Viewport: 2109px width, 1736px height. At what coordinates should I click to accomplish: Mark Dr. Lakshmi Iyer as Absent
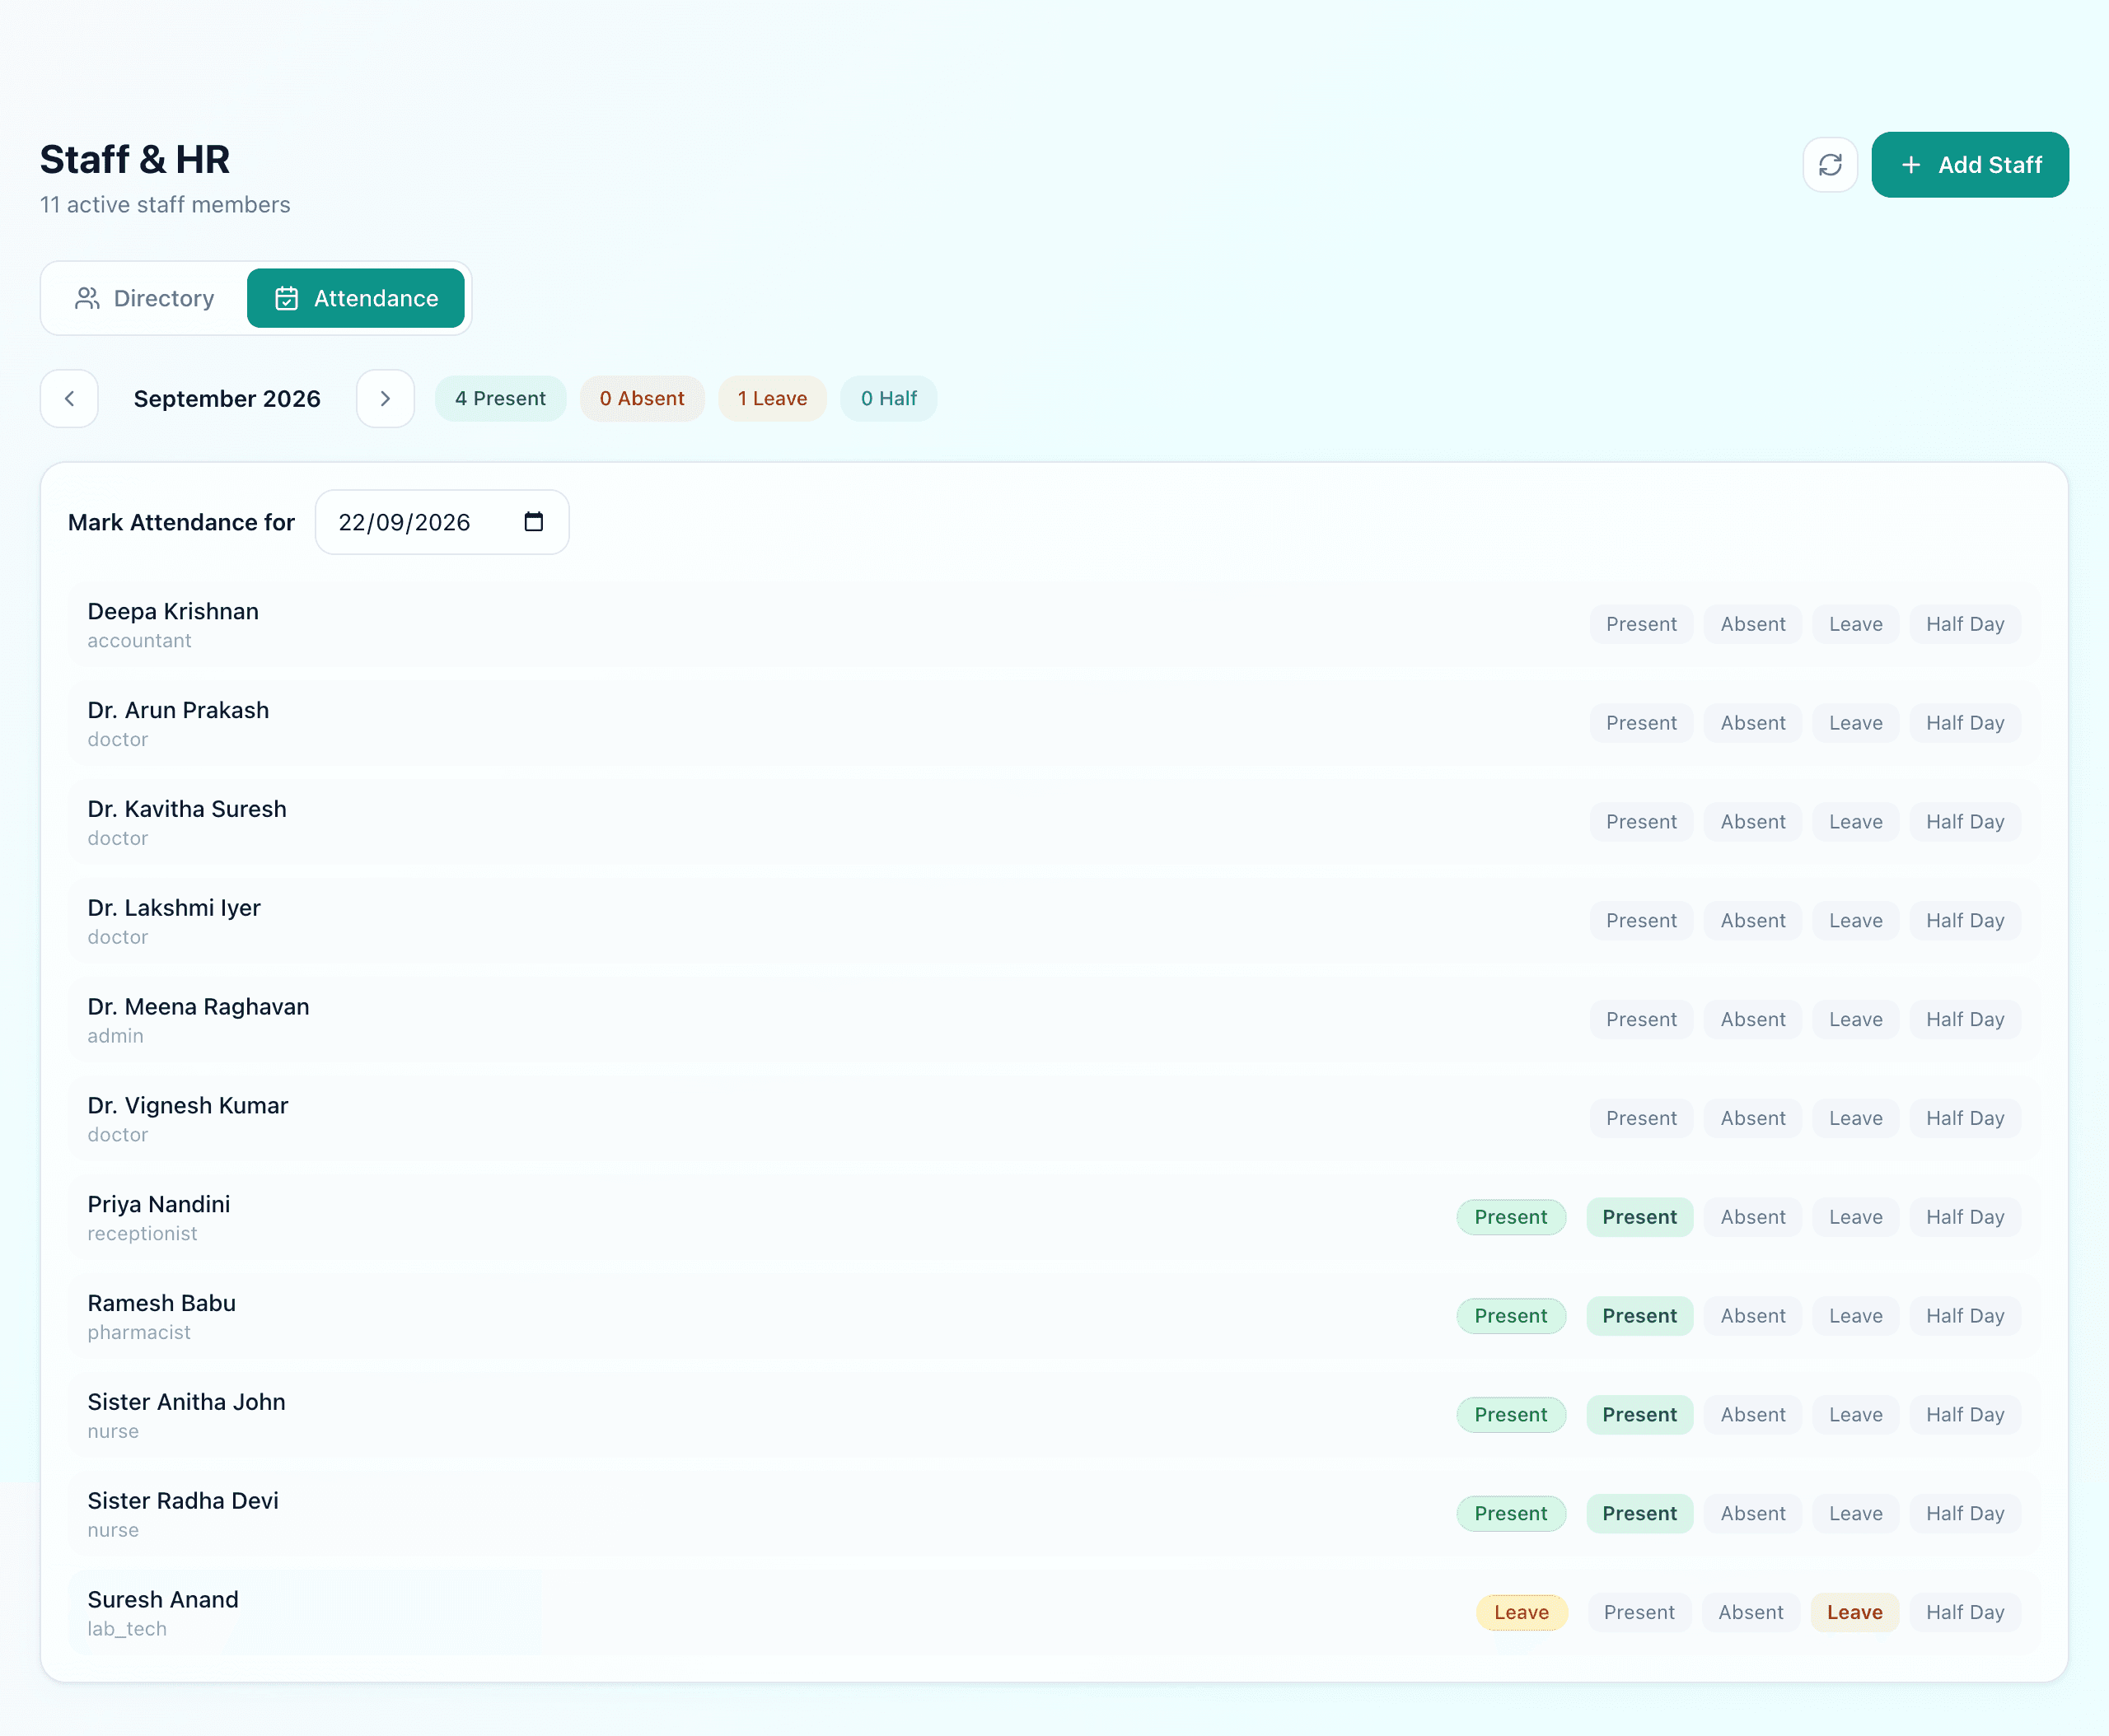1753,921
